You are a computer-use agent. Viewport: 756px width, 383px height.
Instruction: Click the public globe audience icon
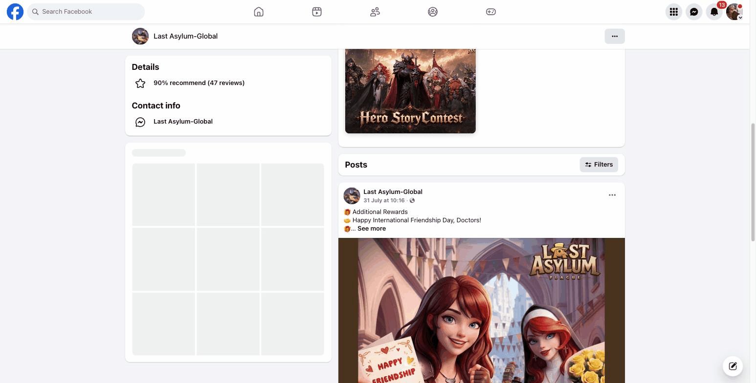[412, 200]
